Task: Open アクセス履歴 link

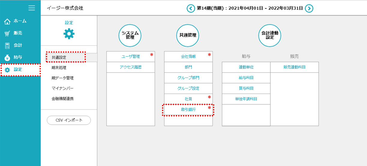Action: click(x=131, y=67)
